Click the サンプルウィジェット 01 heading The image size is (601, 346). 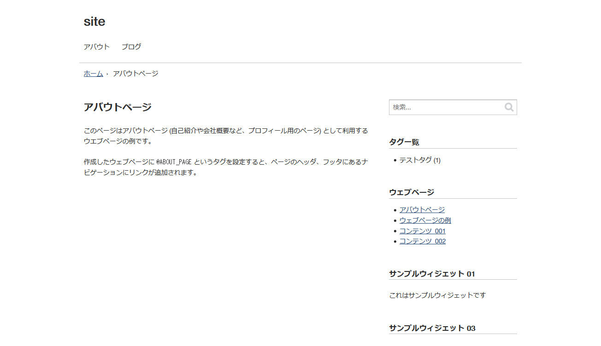coord(432,274)
